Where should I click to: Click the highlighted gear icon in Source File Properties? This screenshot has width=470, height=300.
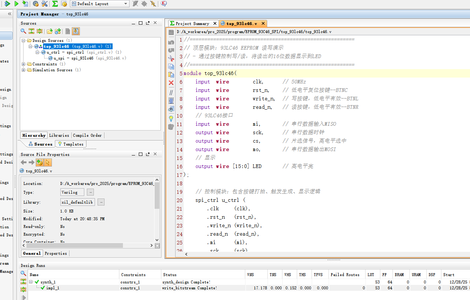39,162
